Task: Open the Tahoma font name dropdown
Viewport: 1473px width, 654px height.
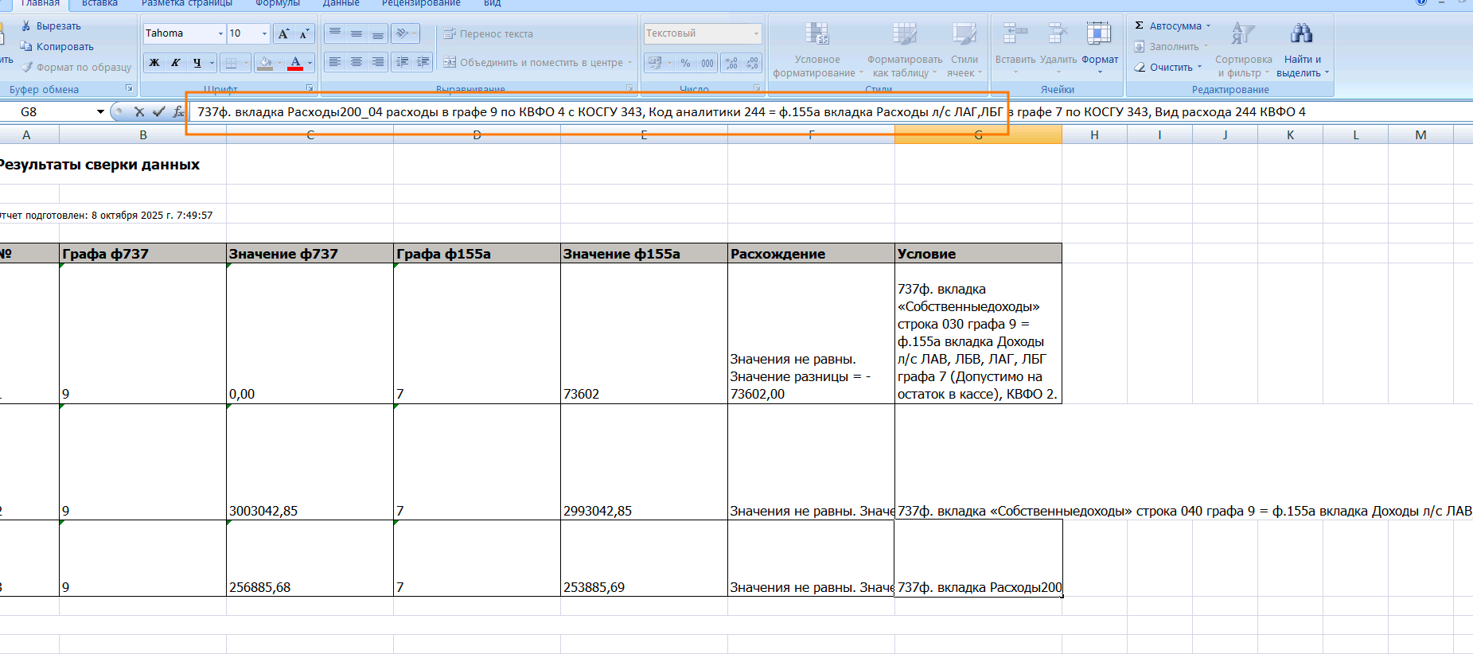Action: [x=220, y=33]
